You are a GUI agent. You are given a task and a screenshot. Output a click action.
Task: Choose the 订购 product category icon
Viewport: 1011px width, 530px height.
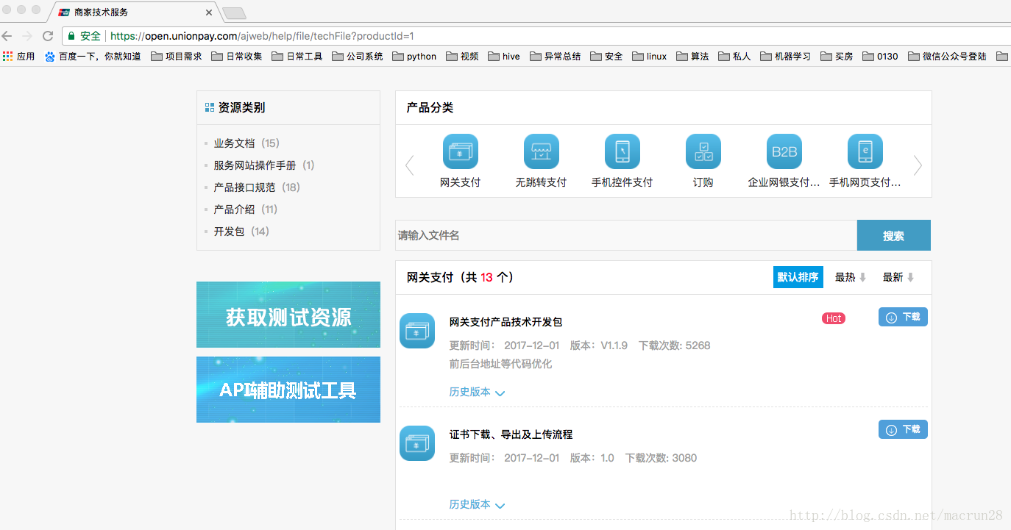pos(703,151)
